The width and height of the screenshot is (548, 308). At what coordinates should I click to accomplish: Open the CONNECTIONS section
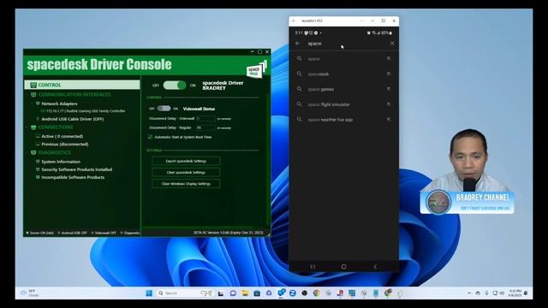tap(56, 127)
